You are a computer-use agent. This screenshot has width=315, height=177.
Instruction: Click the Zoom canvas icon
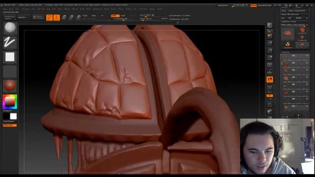[270, 43]
